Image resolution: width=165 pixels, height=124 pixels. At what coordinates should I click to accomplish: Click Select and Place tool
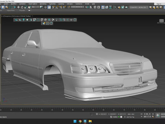[30, 7]
